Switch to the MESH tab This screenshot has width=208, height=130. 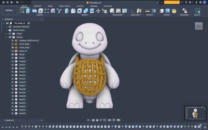pos(50,6)
